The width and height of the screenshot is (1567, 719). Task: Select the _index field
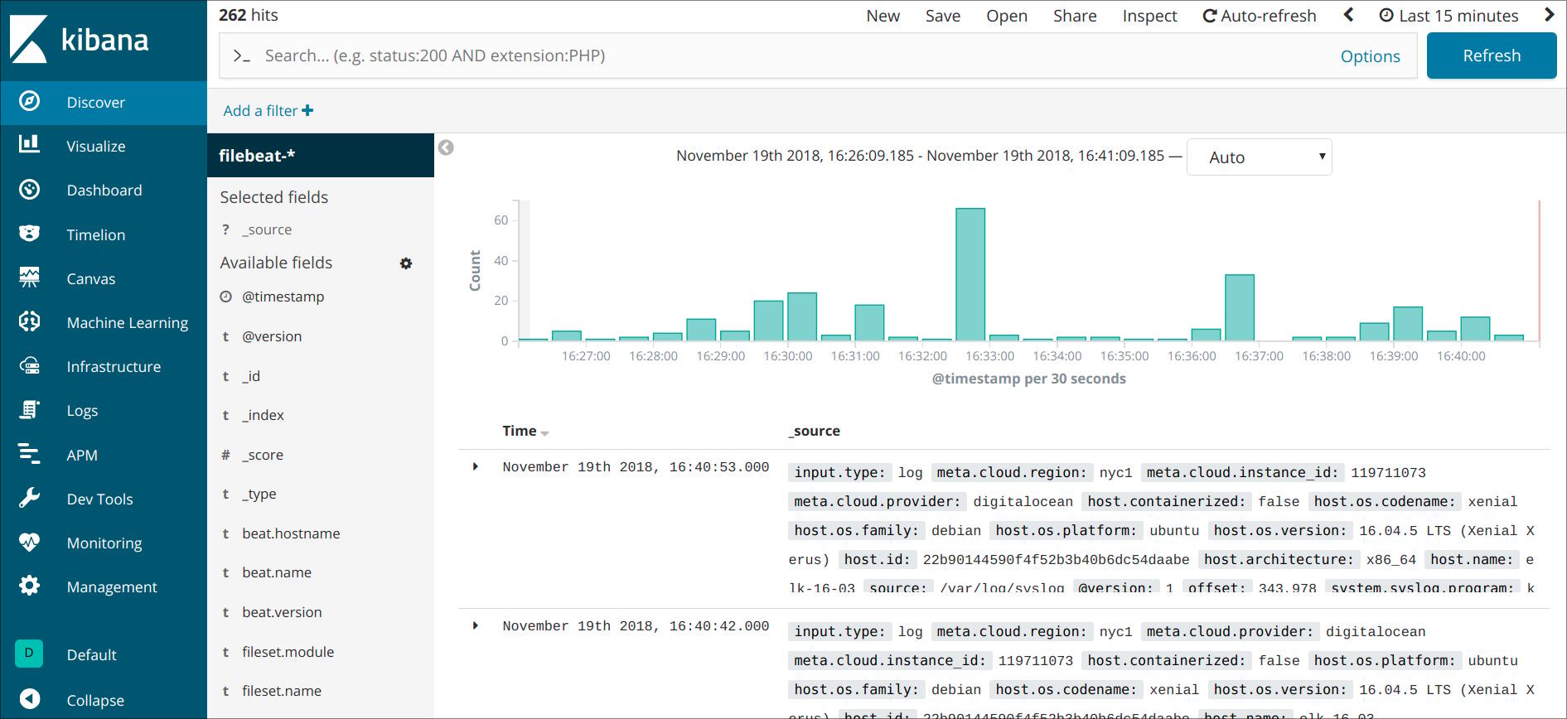263,415
